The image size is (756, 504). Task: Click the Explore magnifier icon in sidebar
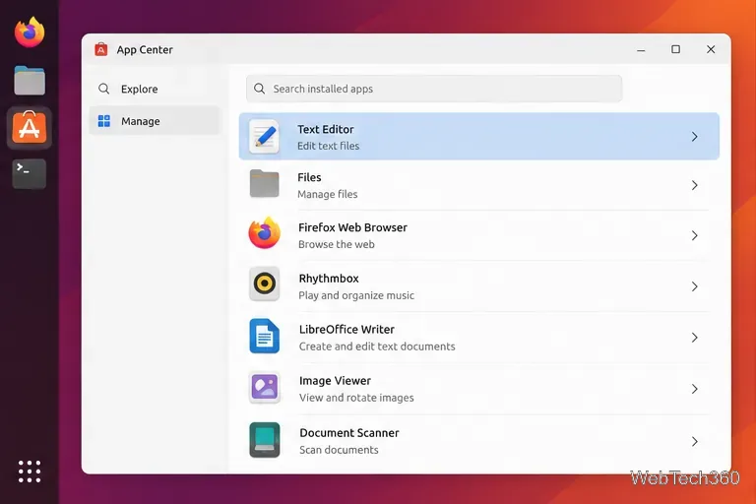[103, 89]
